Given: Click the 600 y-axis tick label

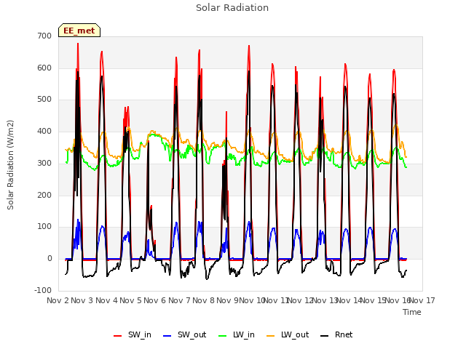Looking at the screenshot, I should pos(44,68).
